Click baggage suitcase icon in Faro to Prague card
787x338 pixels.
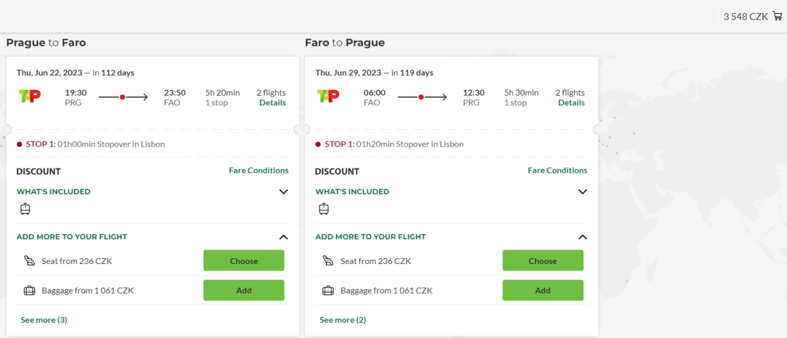point(328,290)
